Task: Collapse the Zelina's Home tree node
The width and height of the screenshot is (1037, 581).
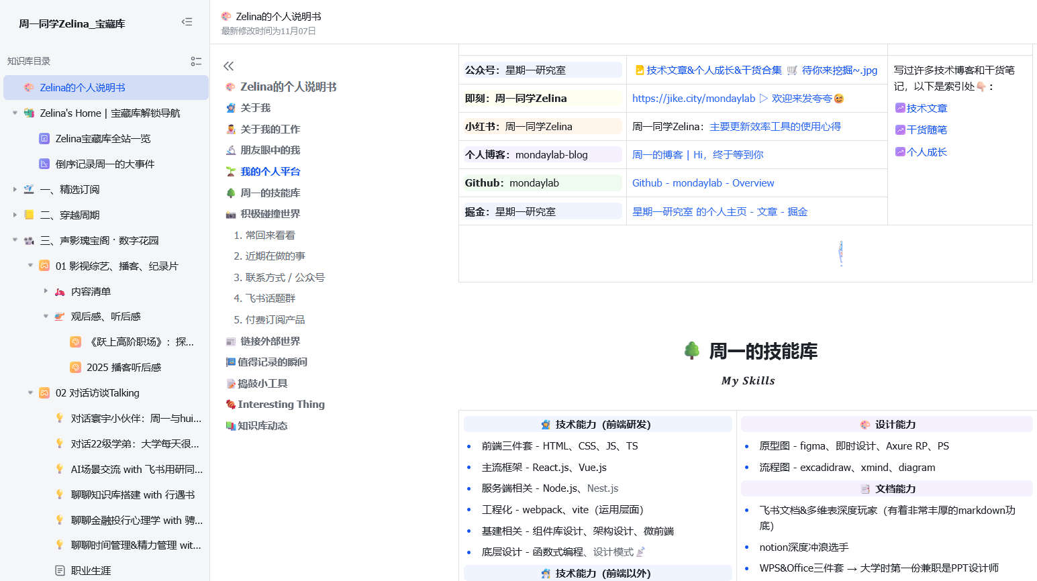Action: click(15, 113)
